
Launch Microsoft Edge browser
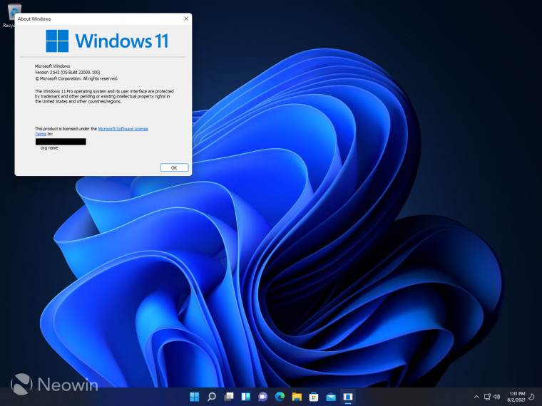[x=280, y=396]
